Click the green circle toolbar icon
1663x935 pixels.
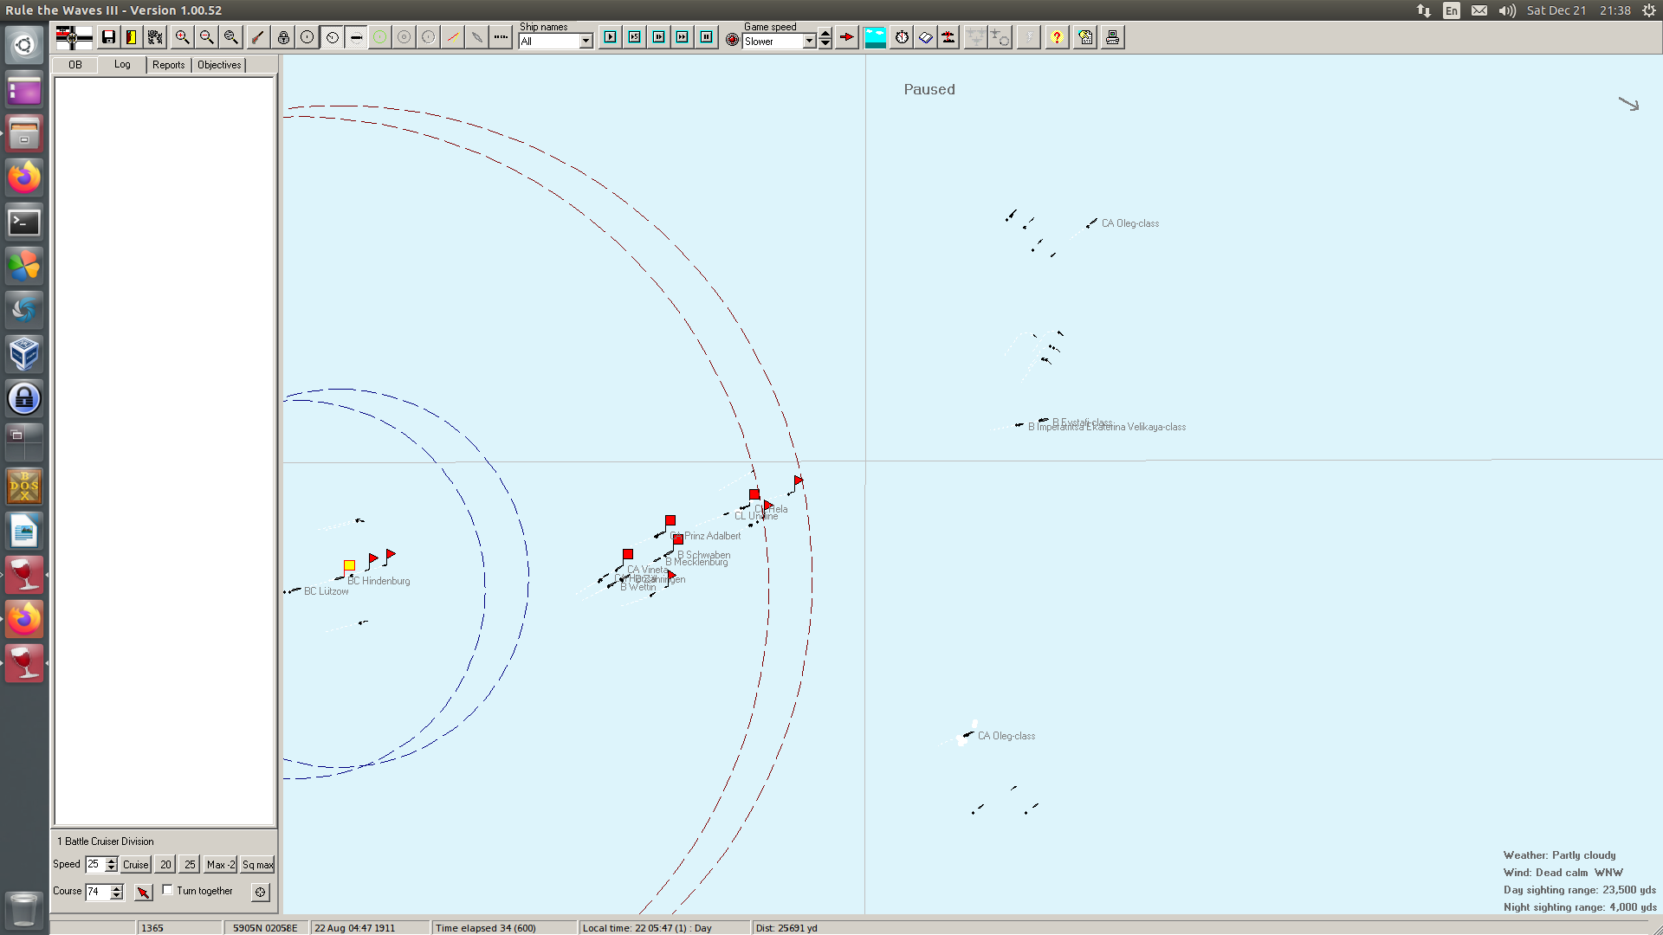coord(380,37)
